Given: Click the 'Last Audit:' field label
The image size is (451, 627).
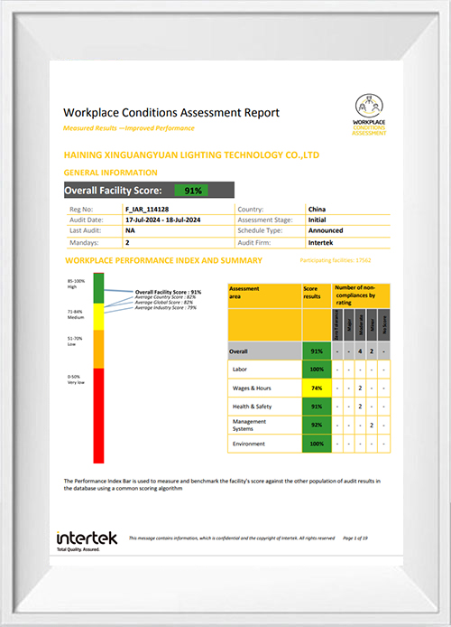Looking at the screenshot, I should point(86,230).
